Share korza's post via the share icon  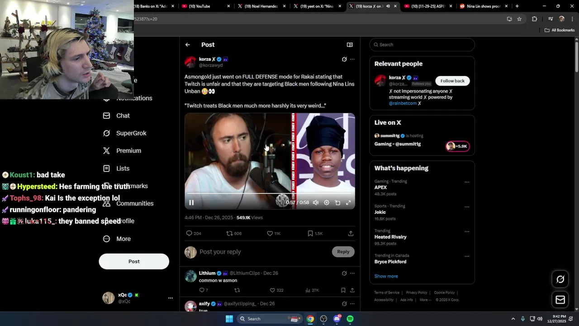(x=351, y=233)
